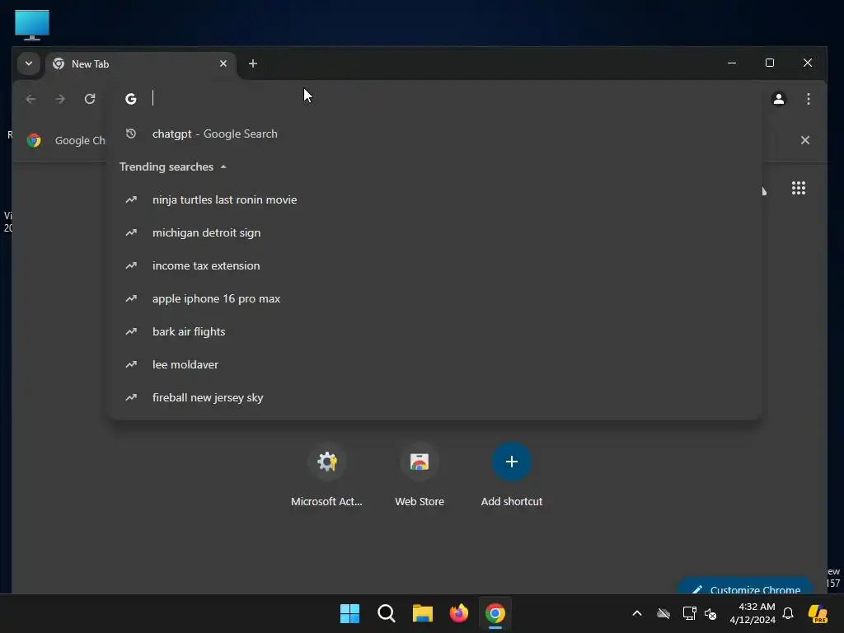This screenshot has width=844, height=633.
Task: Click history clock icon beside chatgpt
Action: [131, 134]
